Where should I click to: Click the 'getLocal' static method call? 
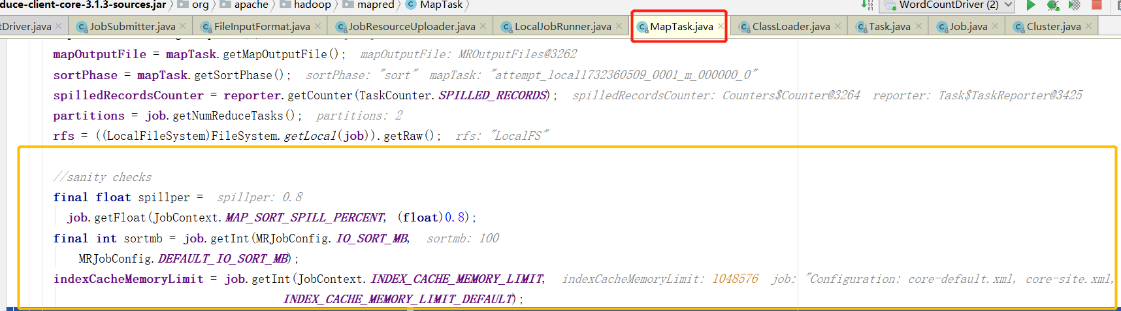310,136
